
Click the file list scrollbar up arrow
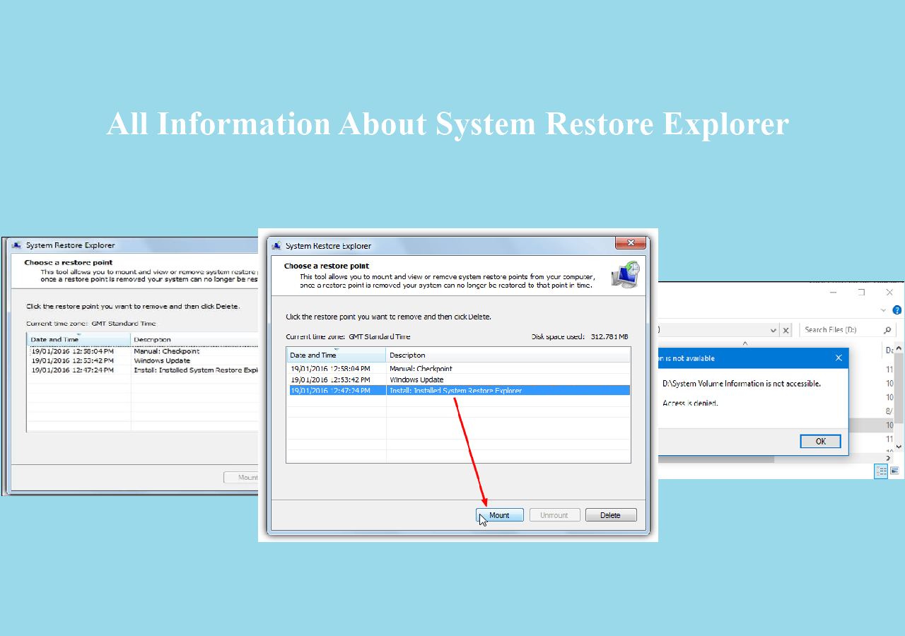tap(899, 348)
